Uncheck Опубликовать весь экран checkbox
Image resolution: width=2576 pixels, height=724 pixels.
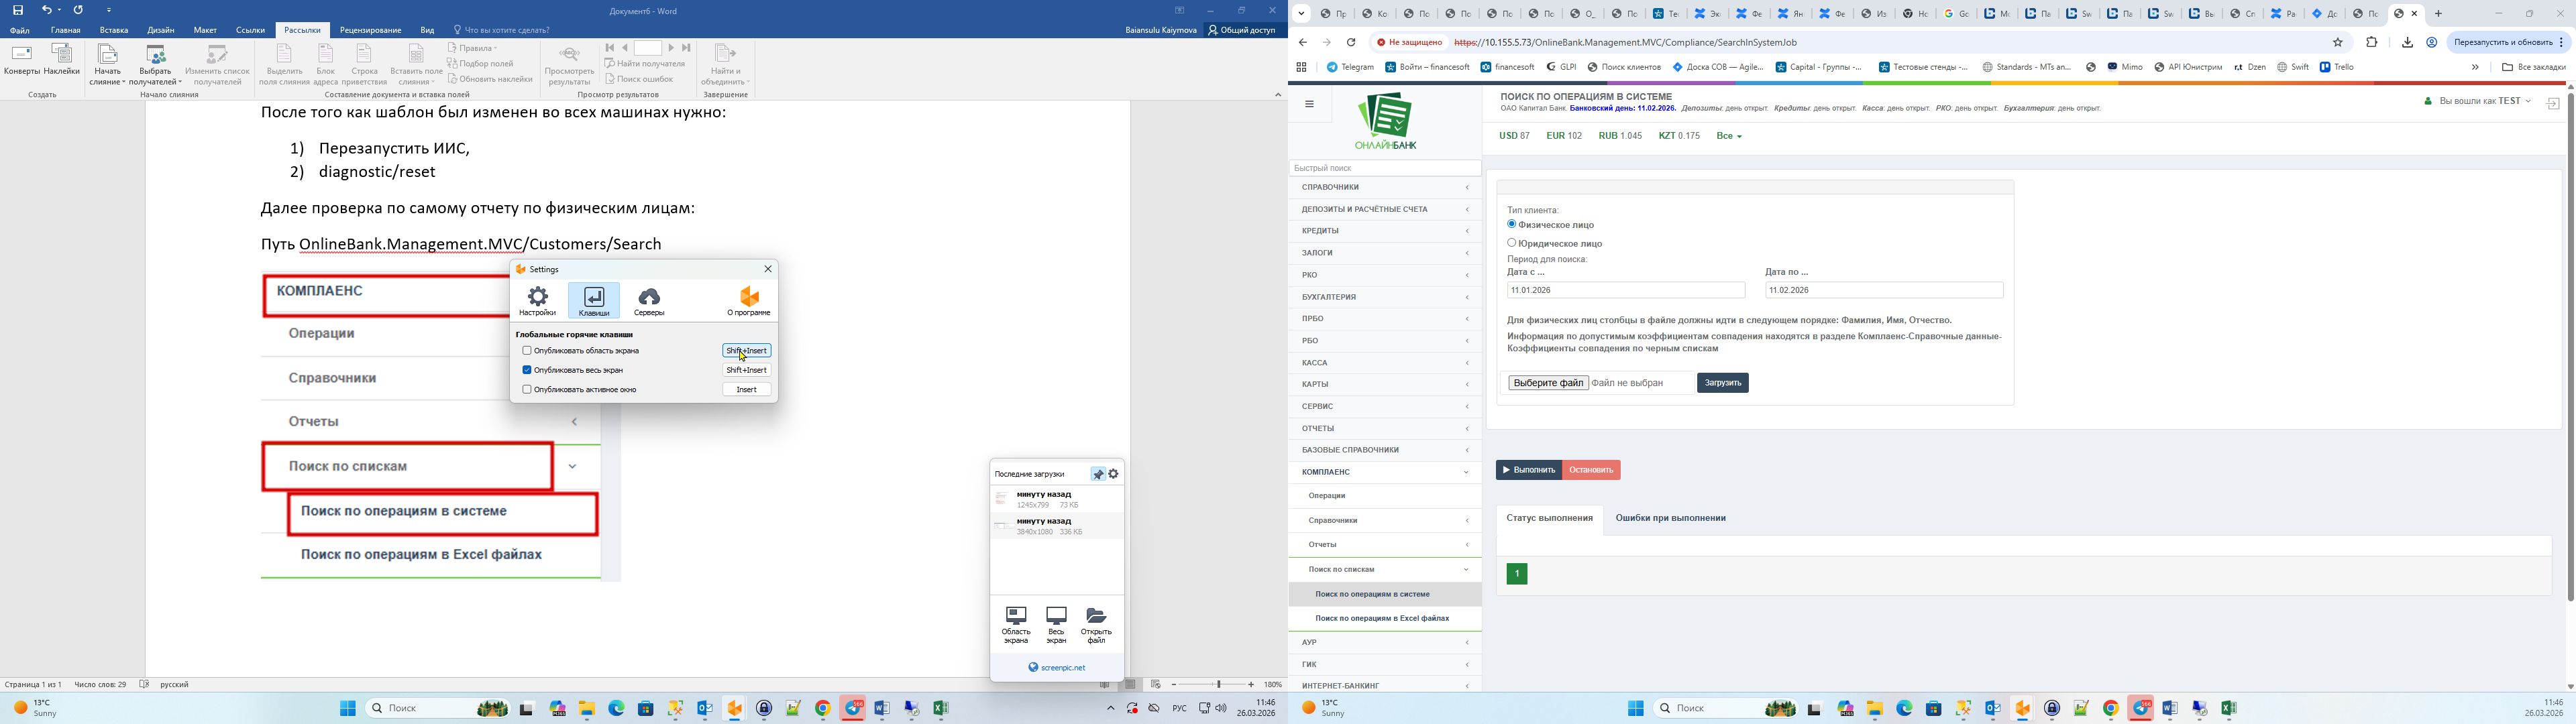[527, 370]
